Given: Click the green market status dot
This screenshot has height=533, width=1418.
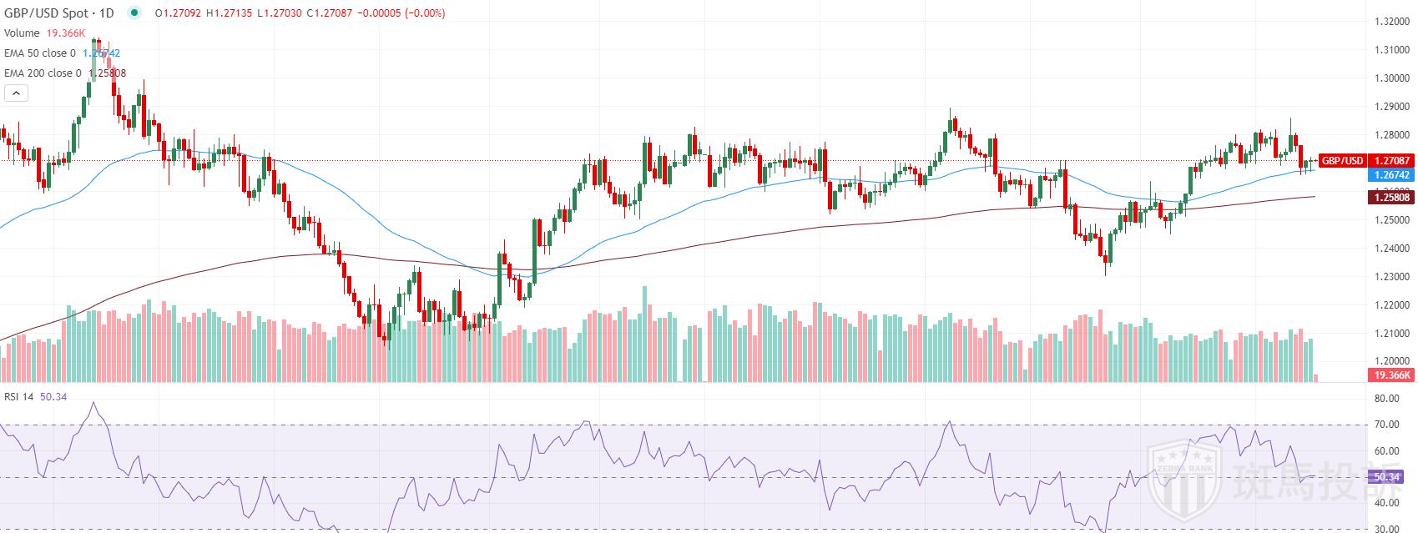Looking at the screenshot, I should 134,13.
